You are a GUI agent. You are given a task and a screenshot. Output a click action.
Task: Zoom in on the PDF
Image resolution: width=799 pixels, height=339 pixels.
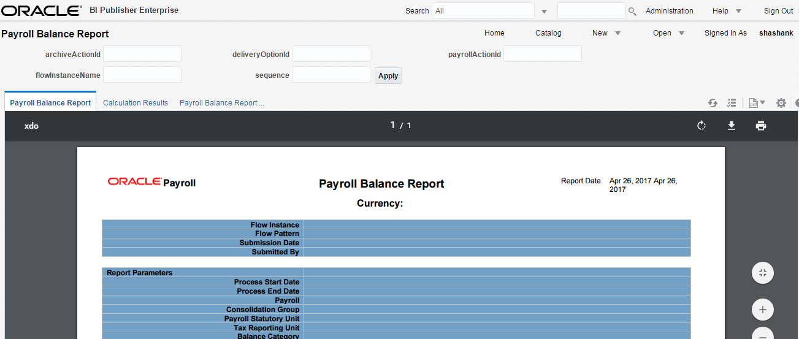[763, 310]
